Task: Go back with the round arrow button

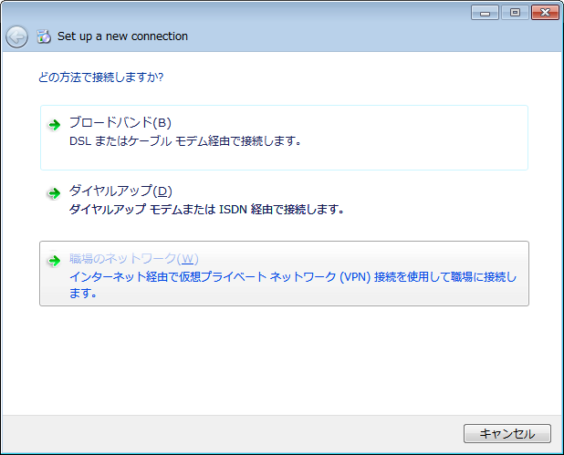Action: [x=16, y=36]
